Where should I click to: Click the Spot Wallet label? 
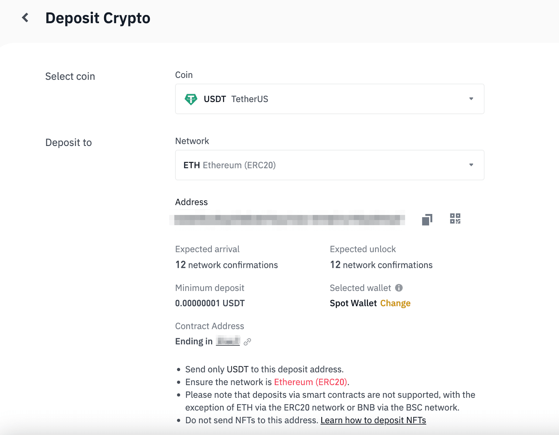[353, 303]
